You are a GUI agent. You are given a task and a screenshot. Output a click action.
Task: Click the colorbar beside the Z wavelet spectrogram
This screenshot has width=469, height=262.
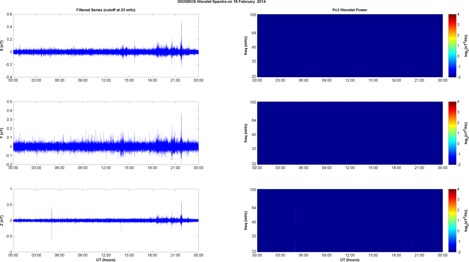pos(452,221)
